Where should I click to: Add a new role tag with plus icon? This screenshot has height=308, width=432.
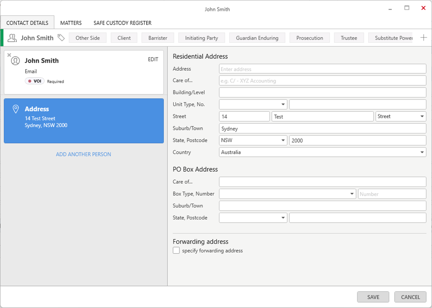coord(424,38)
